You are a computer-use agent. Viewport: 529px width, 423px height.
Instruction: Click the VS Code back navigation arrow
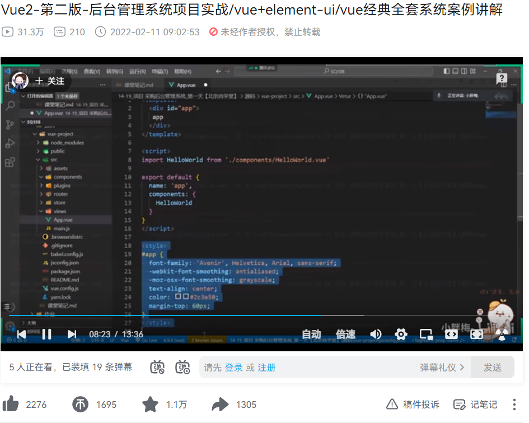pyautogui.click(x=218, y=71)
